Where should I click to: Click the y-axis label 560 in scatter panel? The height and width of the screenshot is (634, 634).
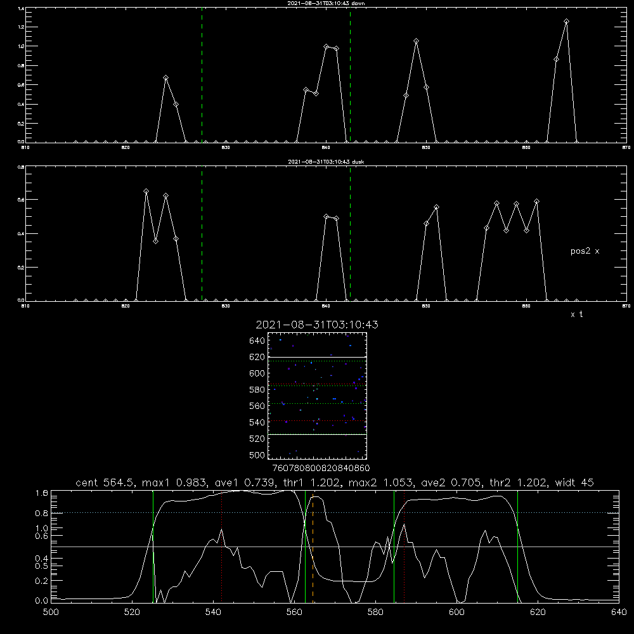pyautogui.click(x=257, y=406)
